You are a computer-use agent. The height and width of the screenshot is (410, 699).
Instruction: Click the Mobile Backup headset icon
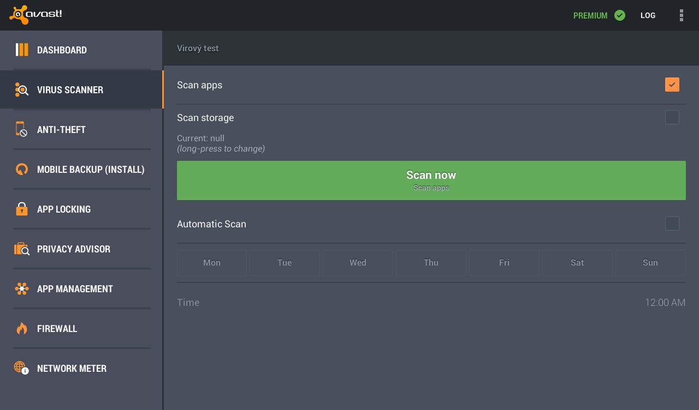pos(22,169)
